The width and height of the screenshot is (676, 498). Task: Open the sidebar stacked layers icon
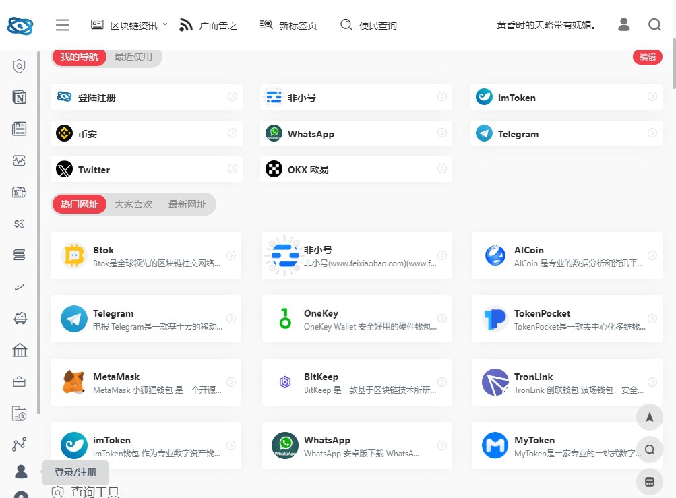[x=19, y=255]
